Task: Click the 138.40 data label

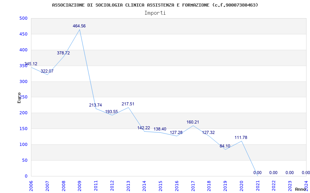Action: coord(160,129)
